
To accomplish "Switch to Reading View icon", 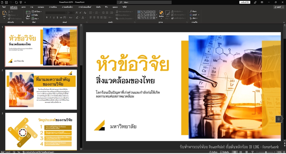I will pos(247,152).
